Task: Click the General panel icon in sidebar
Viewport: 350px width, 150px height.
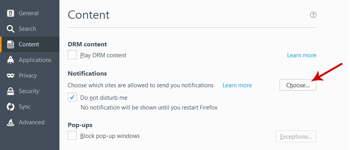Action: pos(11,13)
